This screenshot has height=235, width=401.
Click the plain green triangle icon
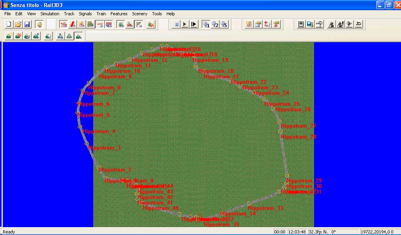click(69, 36)
